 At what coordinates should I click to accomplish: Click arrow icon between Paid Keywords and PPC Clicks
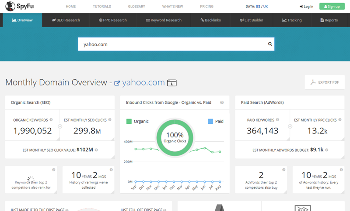tap(290, 126)
